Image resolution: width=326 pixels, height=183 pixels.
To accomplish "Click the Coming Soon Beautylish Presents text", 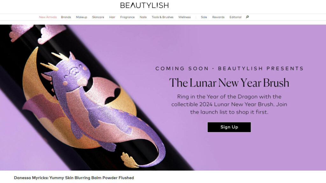I will (229, 69).
